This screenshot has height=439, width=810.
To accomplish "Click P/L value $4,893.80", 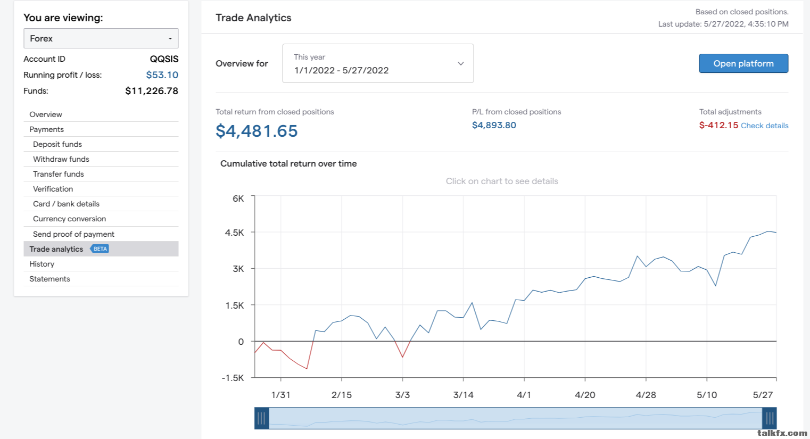I will point(494,125).
